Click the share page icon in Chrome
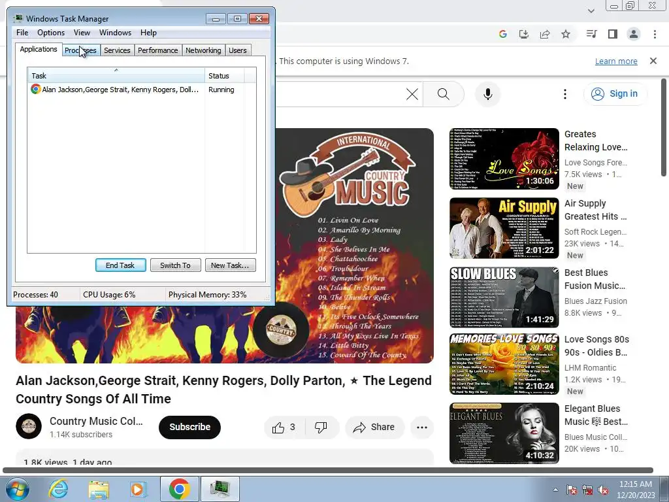 545,34
